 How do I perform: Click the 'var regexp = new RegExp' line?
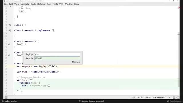37,66
